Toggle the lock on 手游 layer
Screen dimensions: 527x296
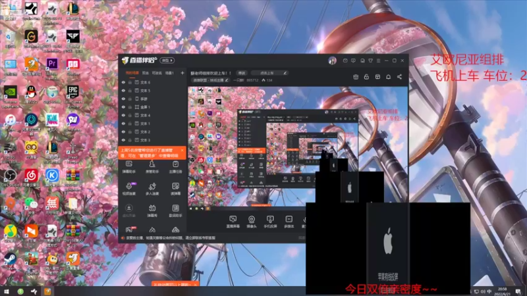click(x=130, y=99)
